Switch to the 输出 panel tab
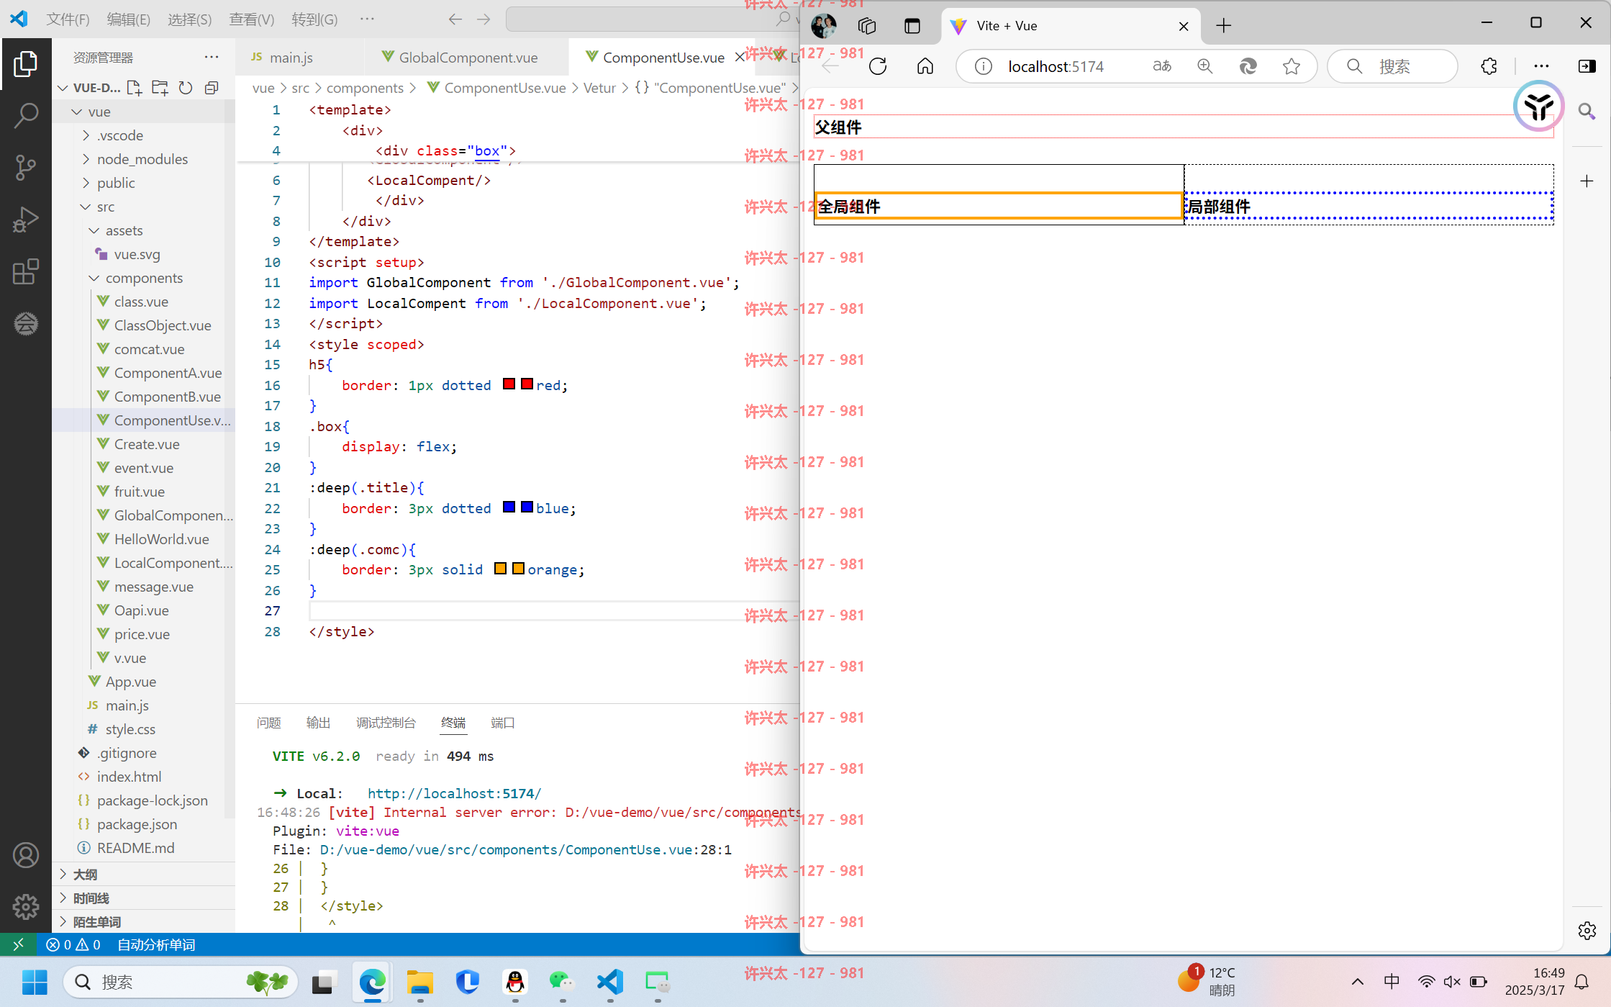 318,723
